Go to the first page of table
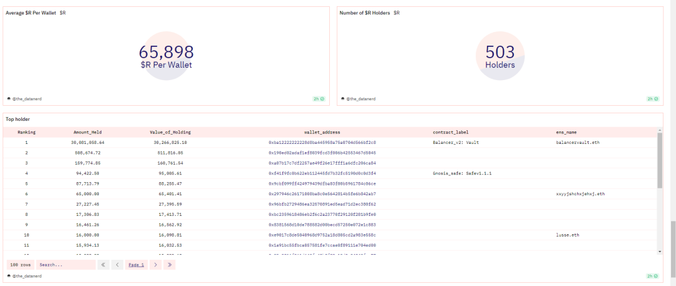676x286 pixels. [x=104, y=265]
